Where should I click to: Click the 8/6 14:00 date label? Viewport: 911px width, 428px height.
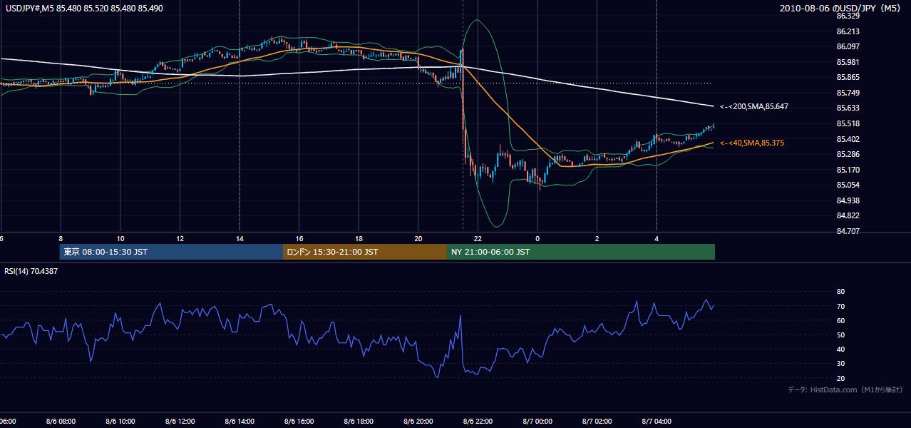point(240,422)
